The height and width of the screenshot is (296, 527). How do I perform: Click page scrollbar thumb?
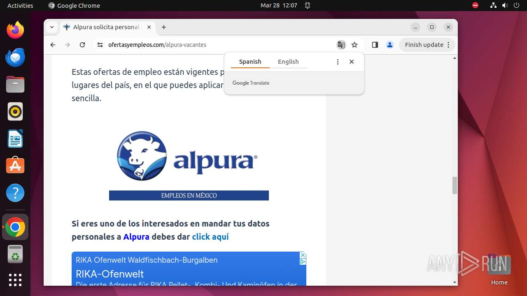(x=455, y=185)
